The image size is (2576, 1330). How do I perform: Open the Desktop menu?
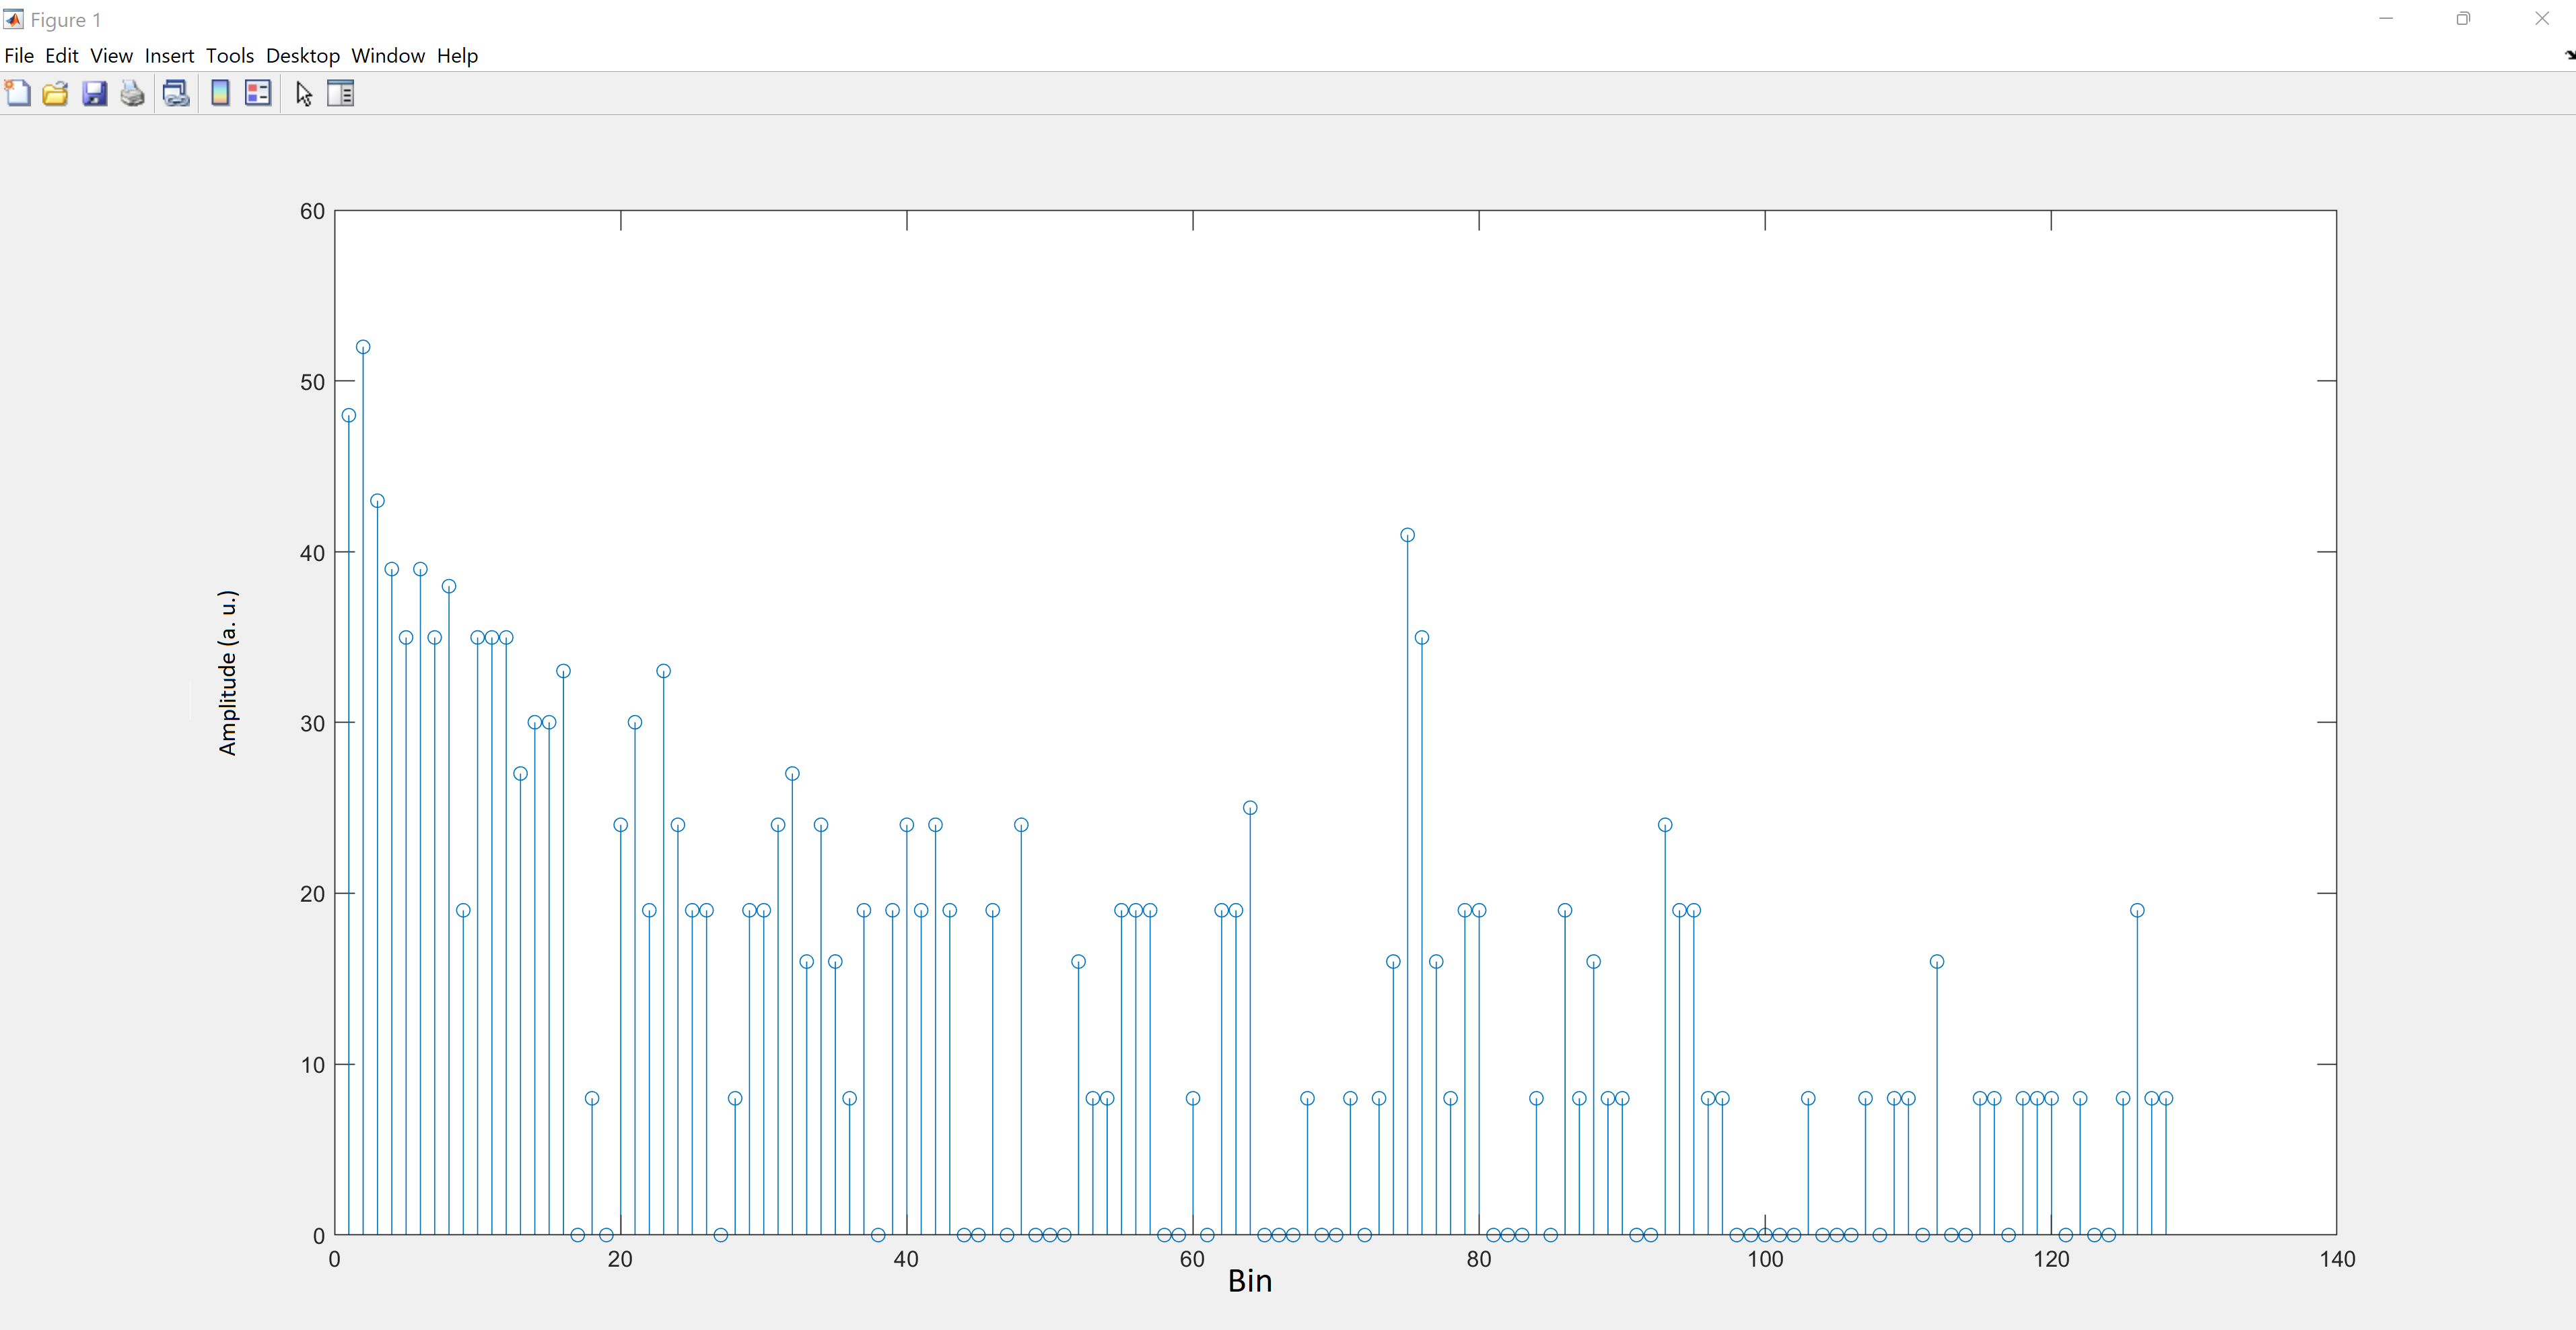click(x=302, y=56)
